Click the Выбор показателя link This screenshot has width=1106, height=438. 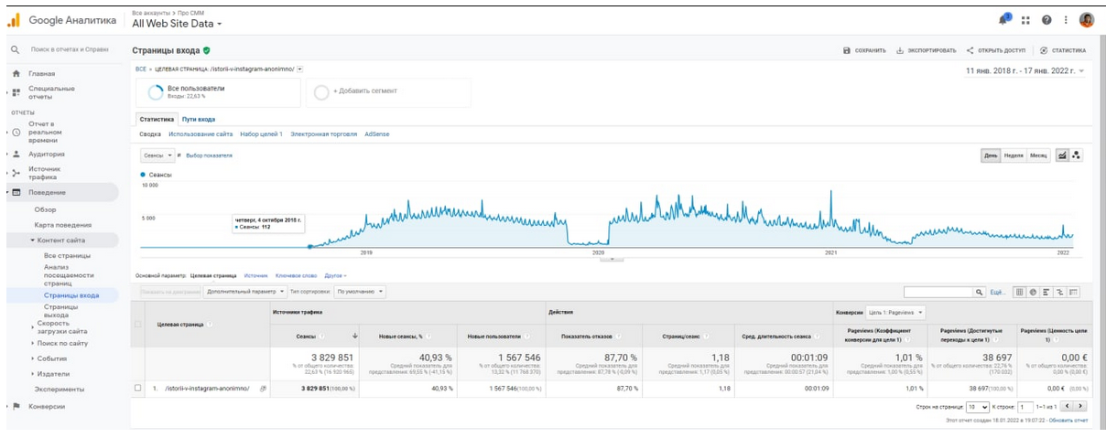tap(209, 155)
